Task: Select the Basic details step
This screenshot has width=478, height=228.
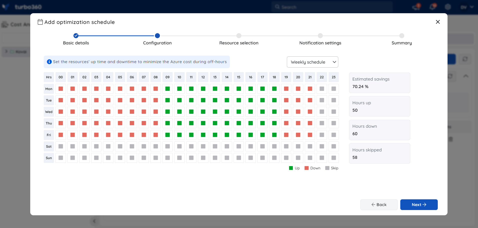Action: 76,36
